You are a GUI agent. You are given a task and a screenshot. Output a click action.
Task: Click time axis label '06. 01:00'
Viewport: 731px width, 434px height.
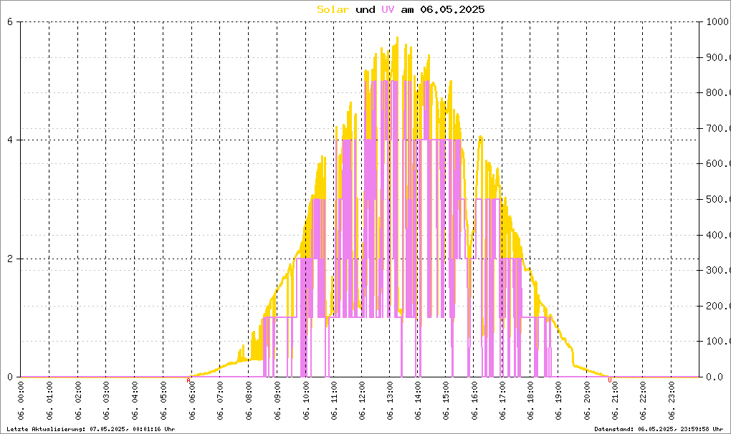click(49, 400)
